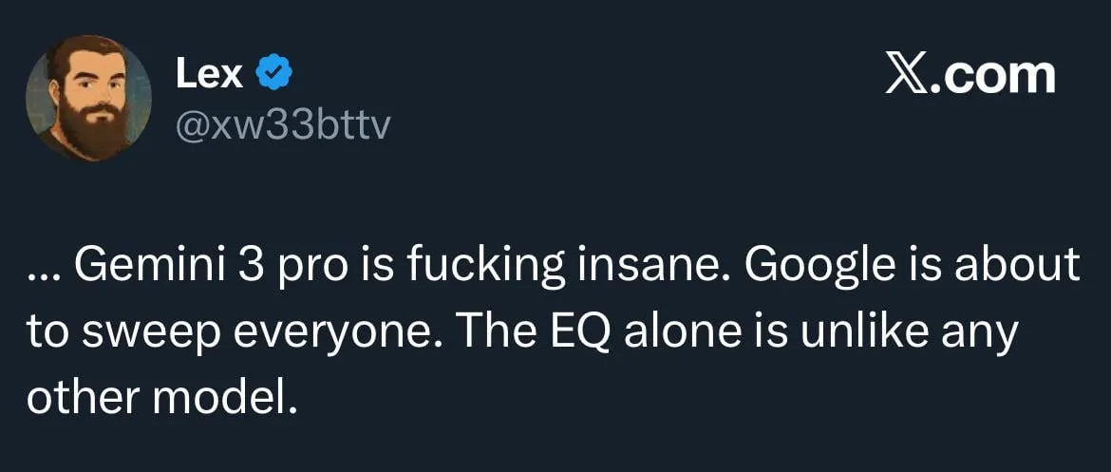The width and height of the screenshot is (1111, 472).
Task: Open Lex's bearded profile avatar
Action: pyautogui.click(x=88, y=99)
